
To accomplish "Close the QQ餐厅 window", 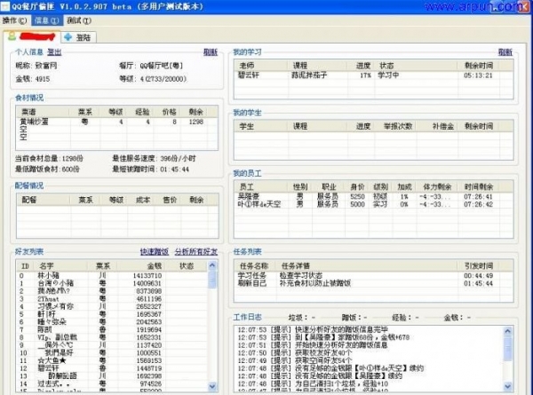I will [524, 7].
